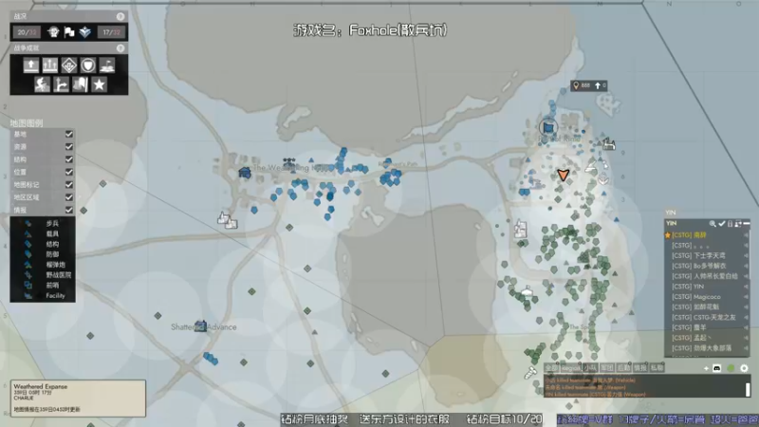Switch chat to the 小队 tab
Viewport: 759px width, 427px height.
click(x=590, y=368)
